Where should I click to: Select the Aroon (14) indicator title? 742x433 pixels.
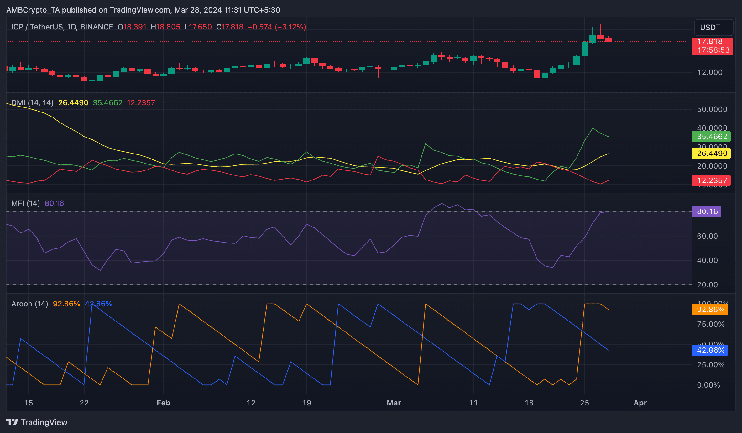(x=30, y=304)
